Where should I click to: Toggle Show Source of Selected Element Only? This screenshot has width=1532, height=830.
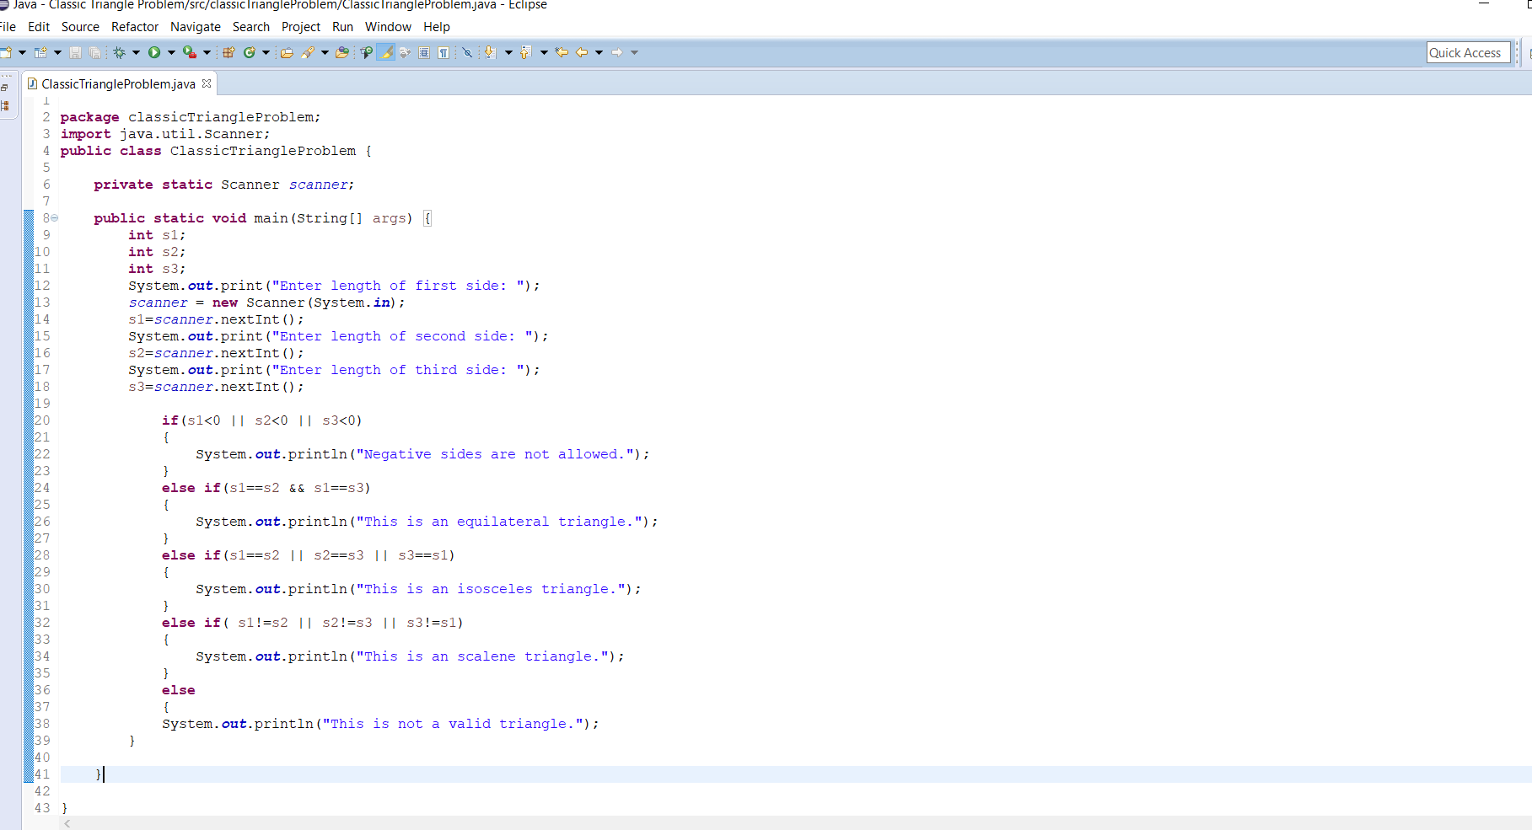pyautogui.click(x=425, y=52)
